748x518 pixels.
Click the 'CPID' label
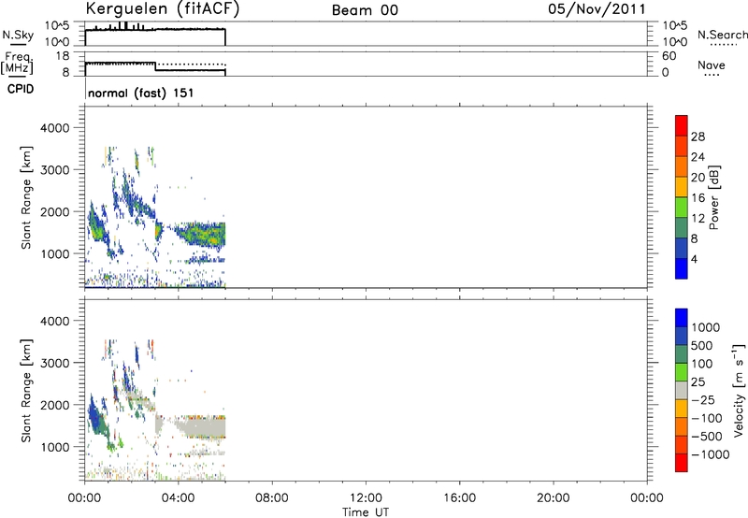coord(21,89)
